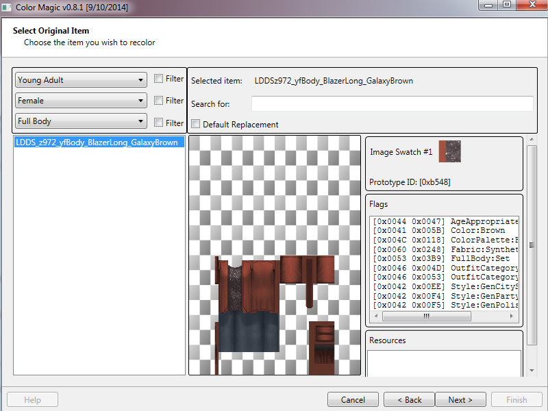Go to previous step with < Back

pos(409,399)
